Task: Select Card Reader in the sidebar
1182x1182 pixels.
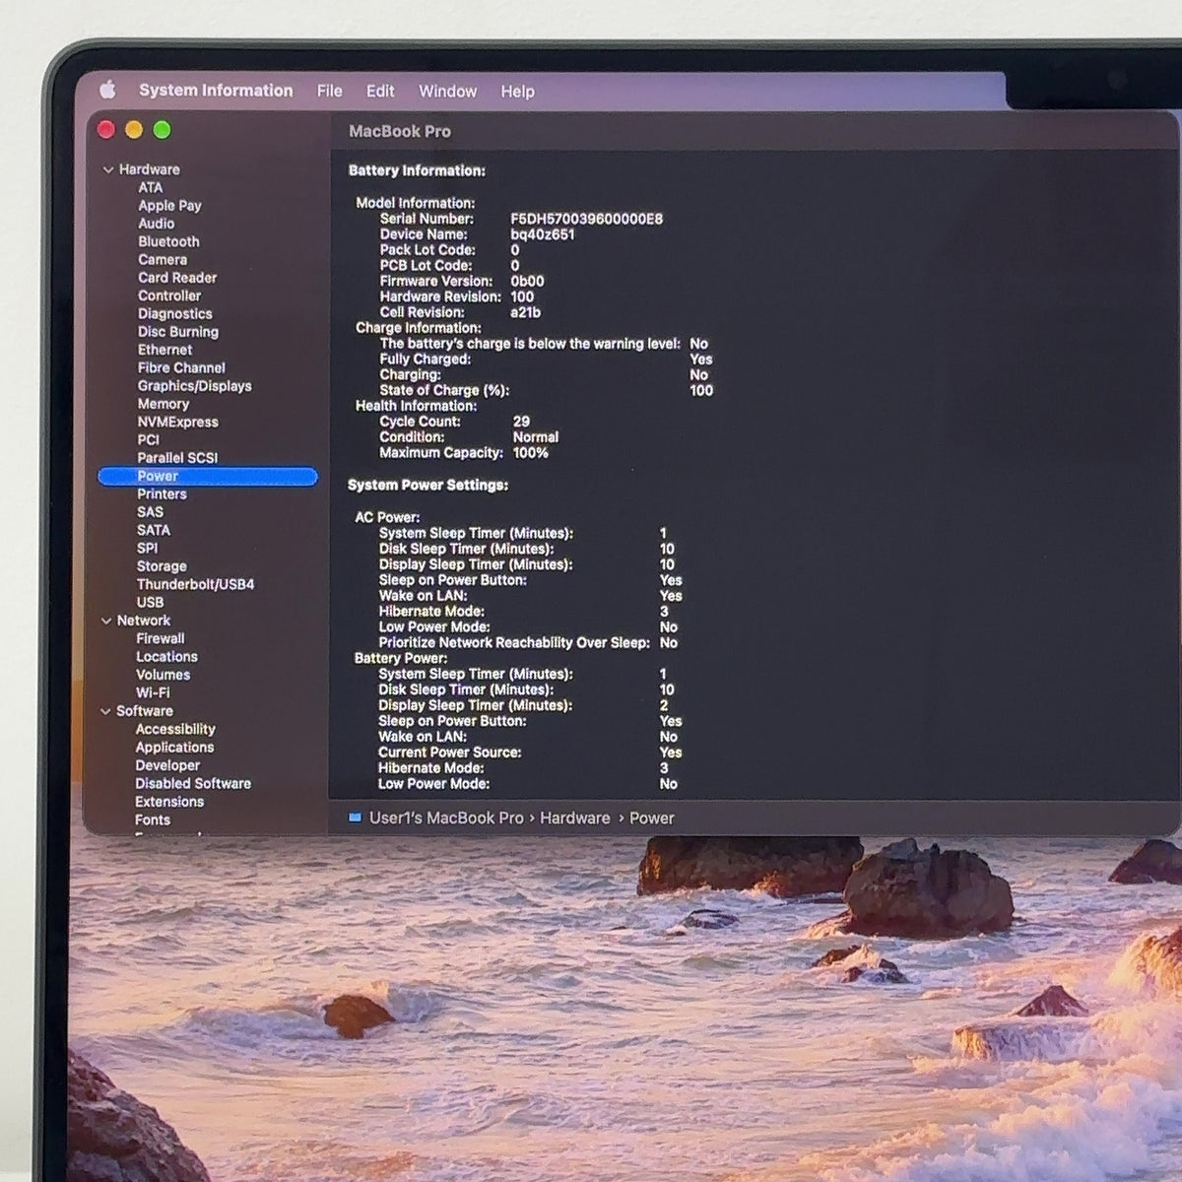Action: point(177,278)
